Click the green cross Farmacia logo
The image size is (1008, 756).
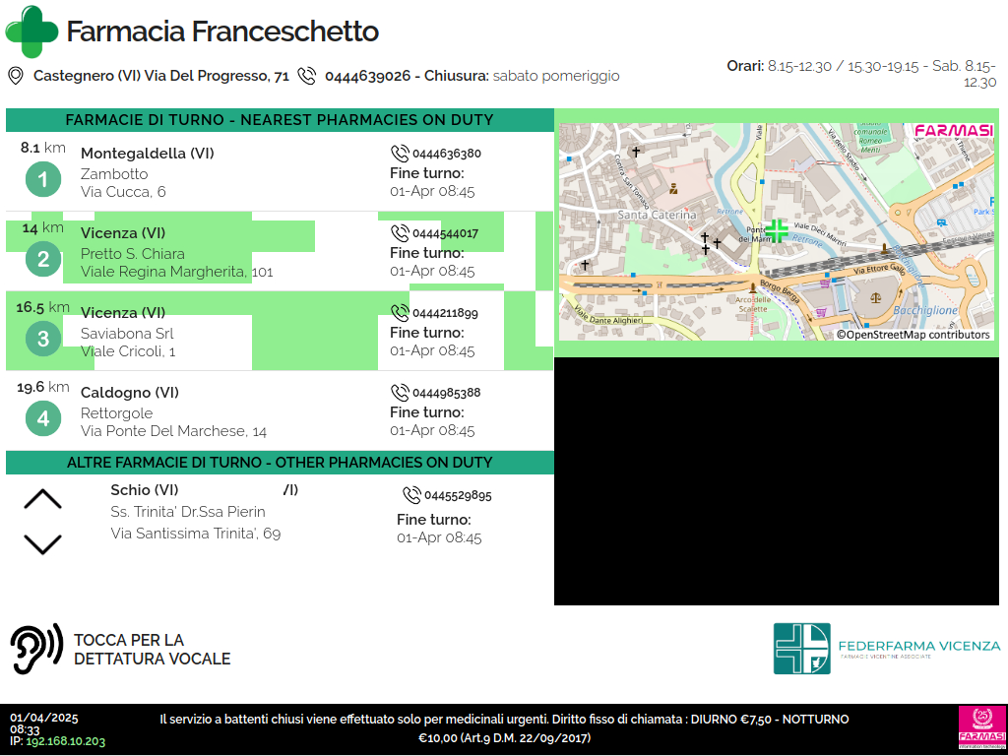(x=31, y=31)
